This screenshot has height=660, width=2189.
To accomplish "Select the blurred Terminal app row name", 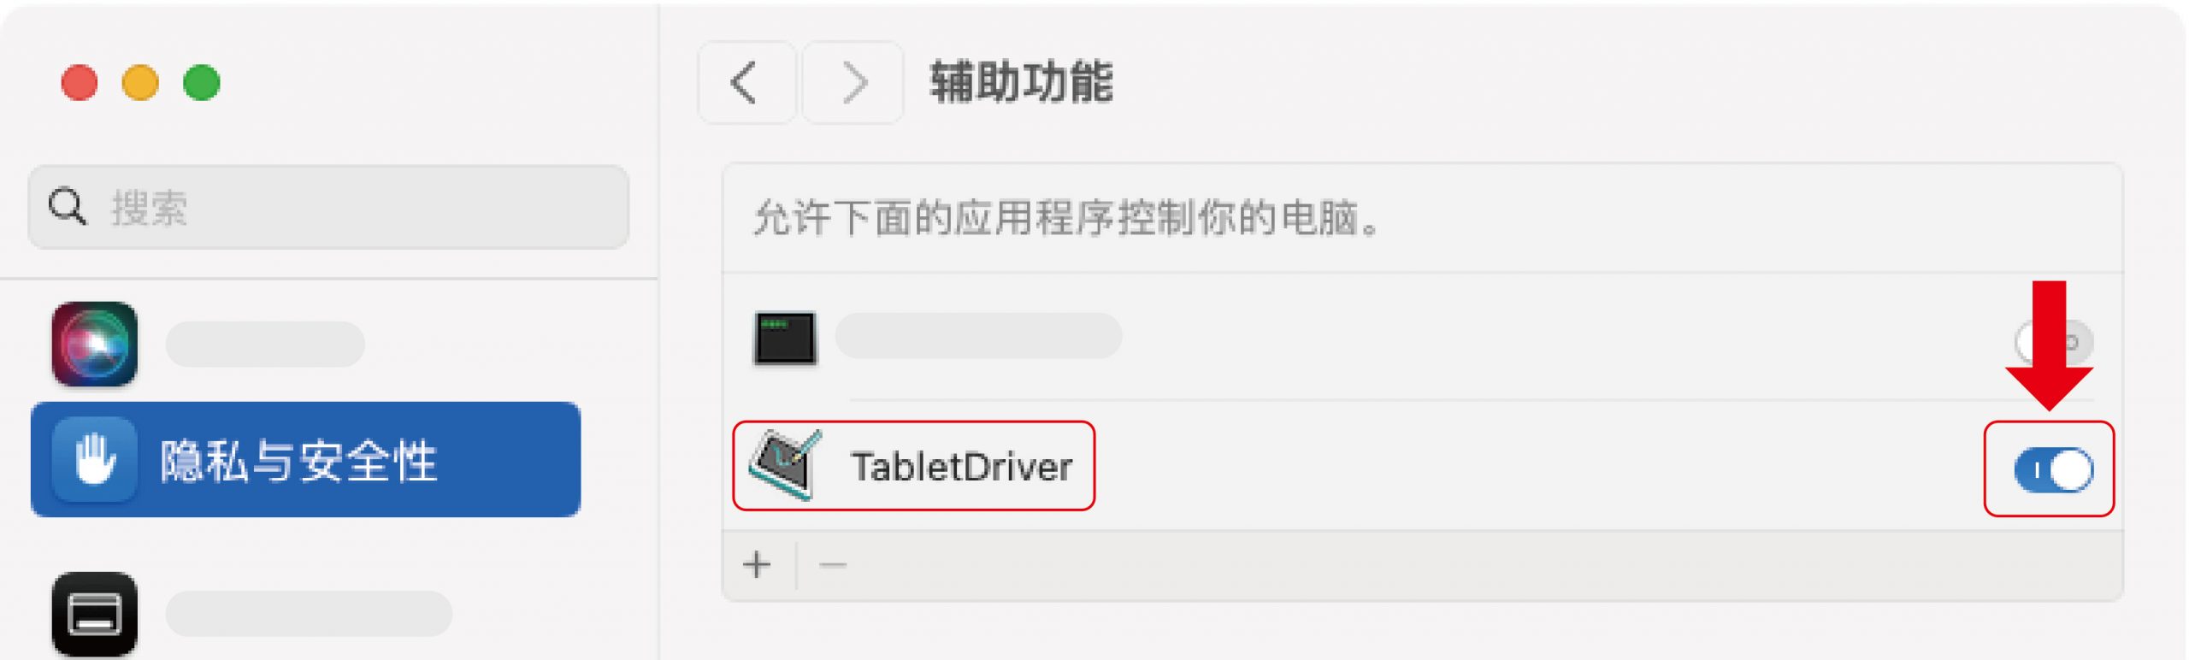I will click(978, 336).
